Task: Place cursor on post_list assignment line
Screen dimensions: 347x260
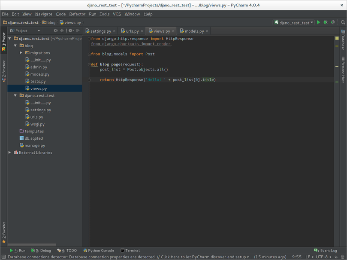Action: 134,69
